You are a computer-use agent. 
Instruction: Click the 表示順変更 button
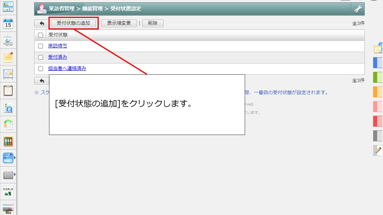(x=119, y=23)
